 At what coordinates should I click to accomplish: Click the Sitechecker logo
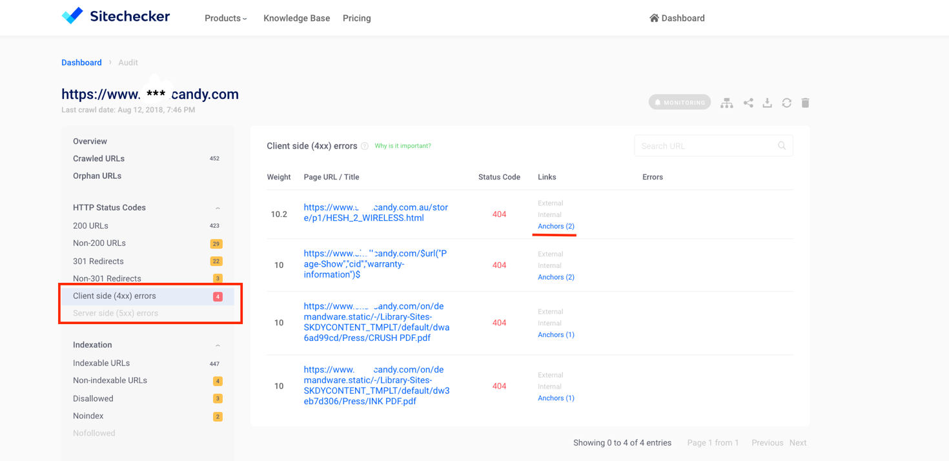click(116, 16)
